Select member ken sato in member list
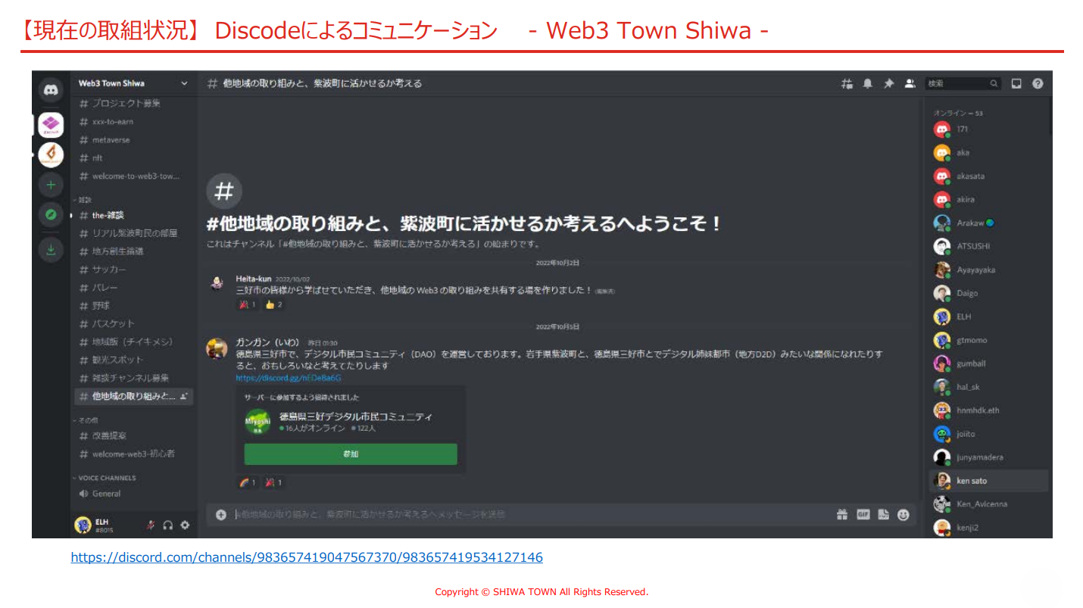Image resolution: width=1083 pixels, height=608 pixels. 988,481
